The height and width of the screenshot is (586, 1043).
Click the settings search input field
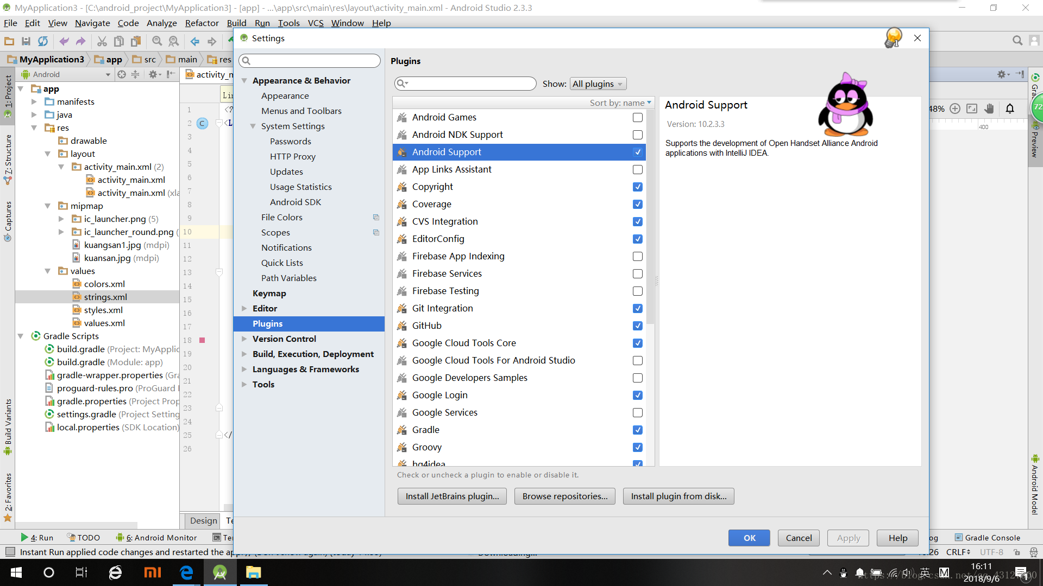(310, 61)
